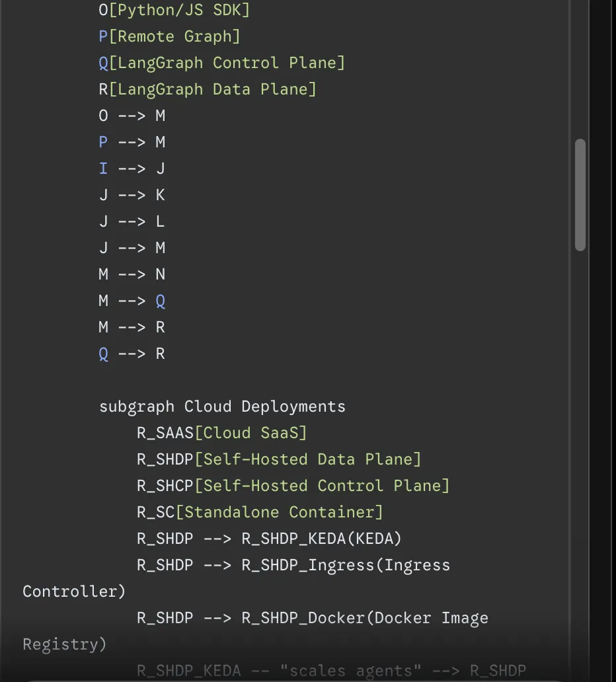
Task: Select the LangGraph Data Plane line
Action: (x=207, y=89)
